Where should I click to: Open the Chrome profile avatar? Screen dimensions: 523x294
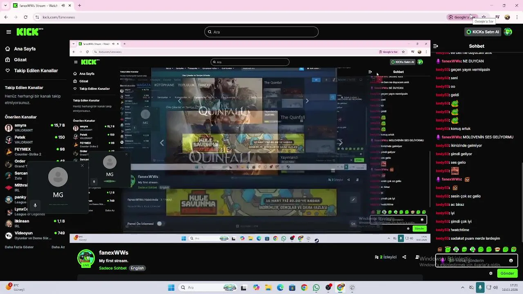[x=507, y=17]
